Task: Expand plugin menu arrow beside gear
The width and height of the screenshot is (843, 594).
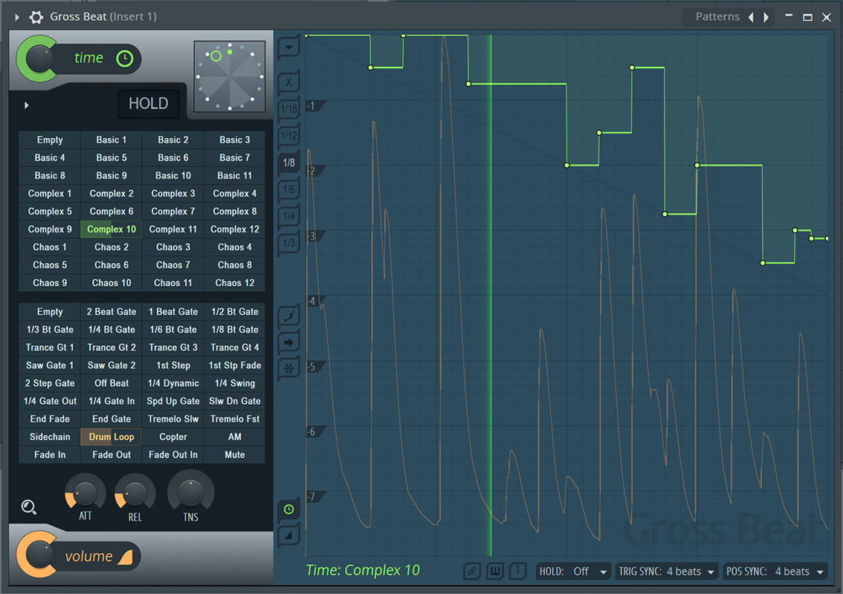Action: pos(16,17)
